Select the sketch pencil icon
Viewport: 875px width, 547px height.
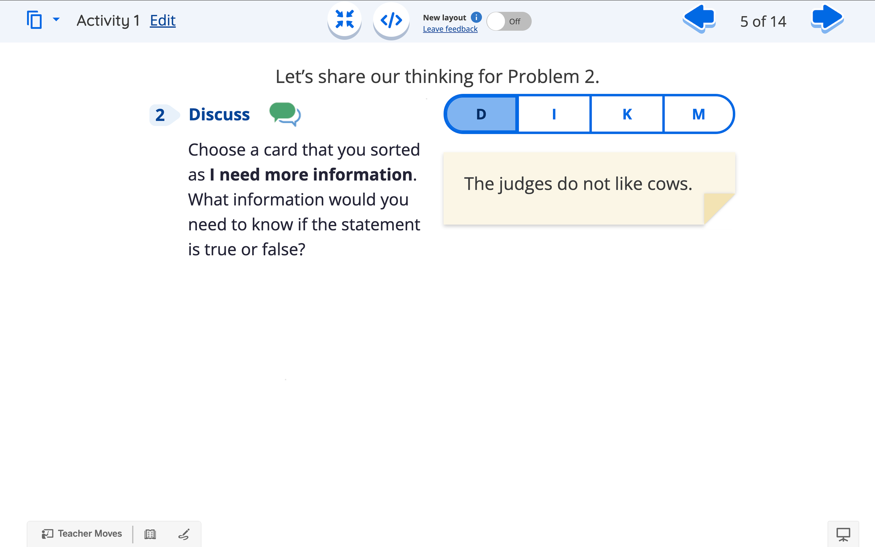click(184, 534)
